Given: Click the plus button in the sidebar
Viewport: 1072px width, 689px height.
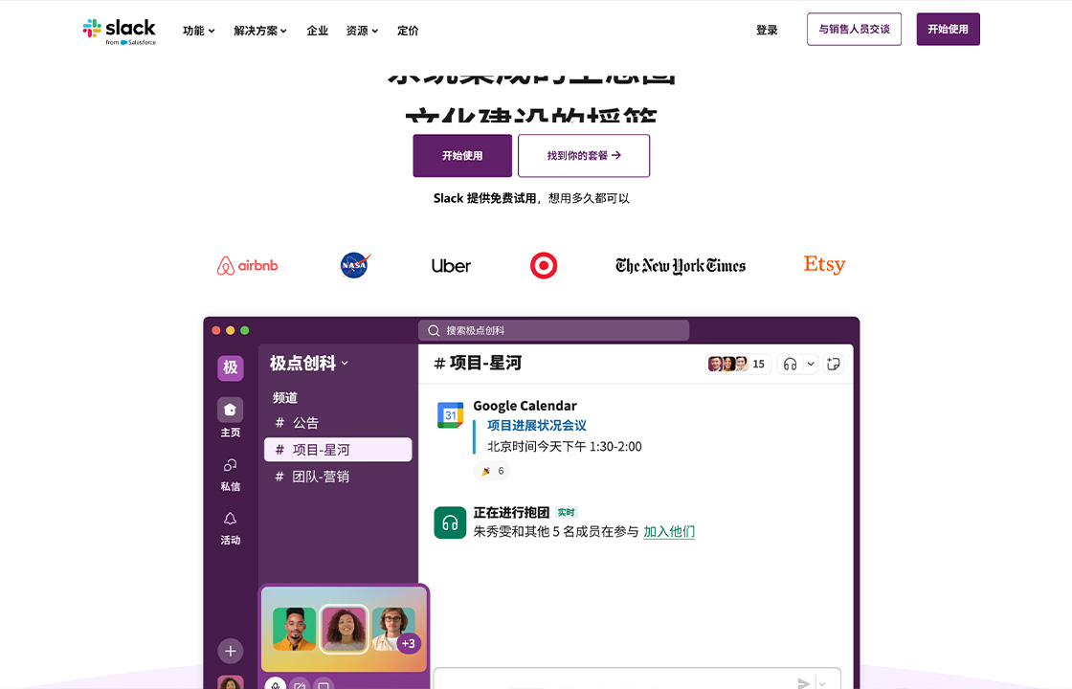Looking at the screenshot, I should point(231,652).
